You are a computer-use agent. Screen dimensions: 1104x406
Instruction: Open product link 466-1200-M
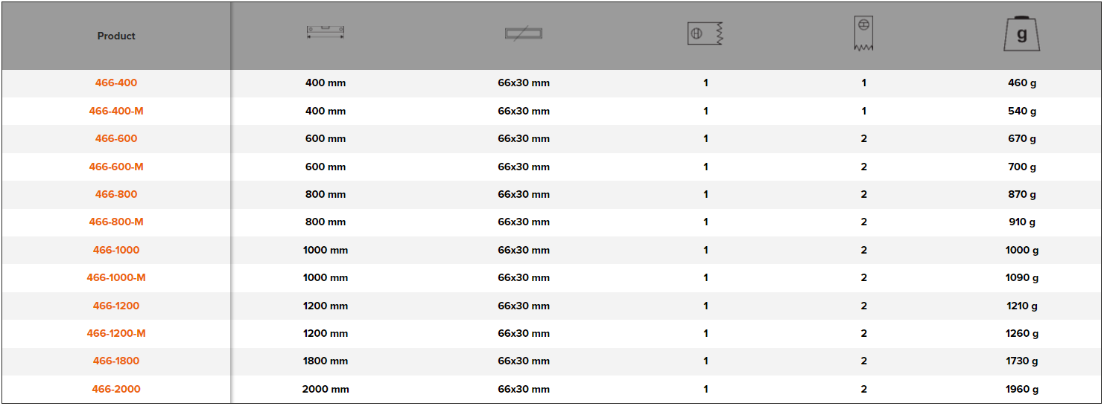pos(116,334)
